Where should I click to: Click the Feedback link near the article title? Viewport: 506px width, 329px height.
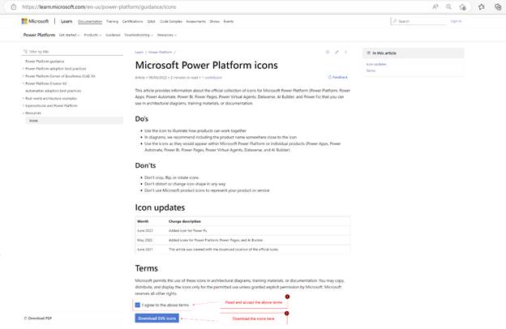pos(338,77)
